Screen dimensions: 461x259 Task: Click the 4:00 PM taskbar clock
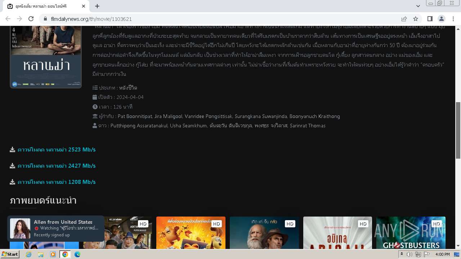click(442, 254)
